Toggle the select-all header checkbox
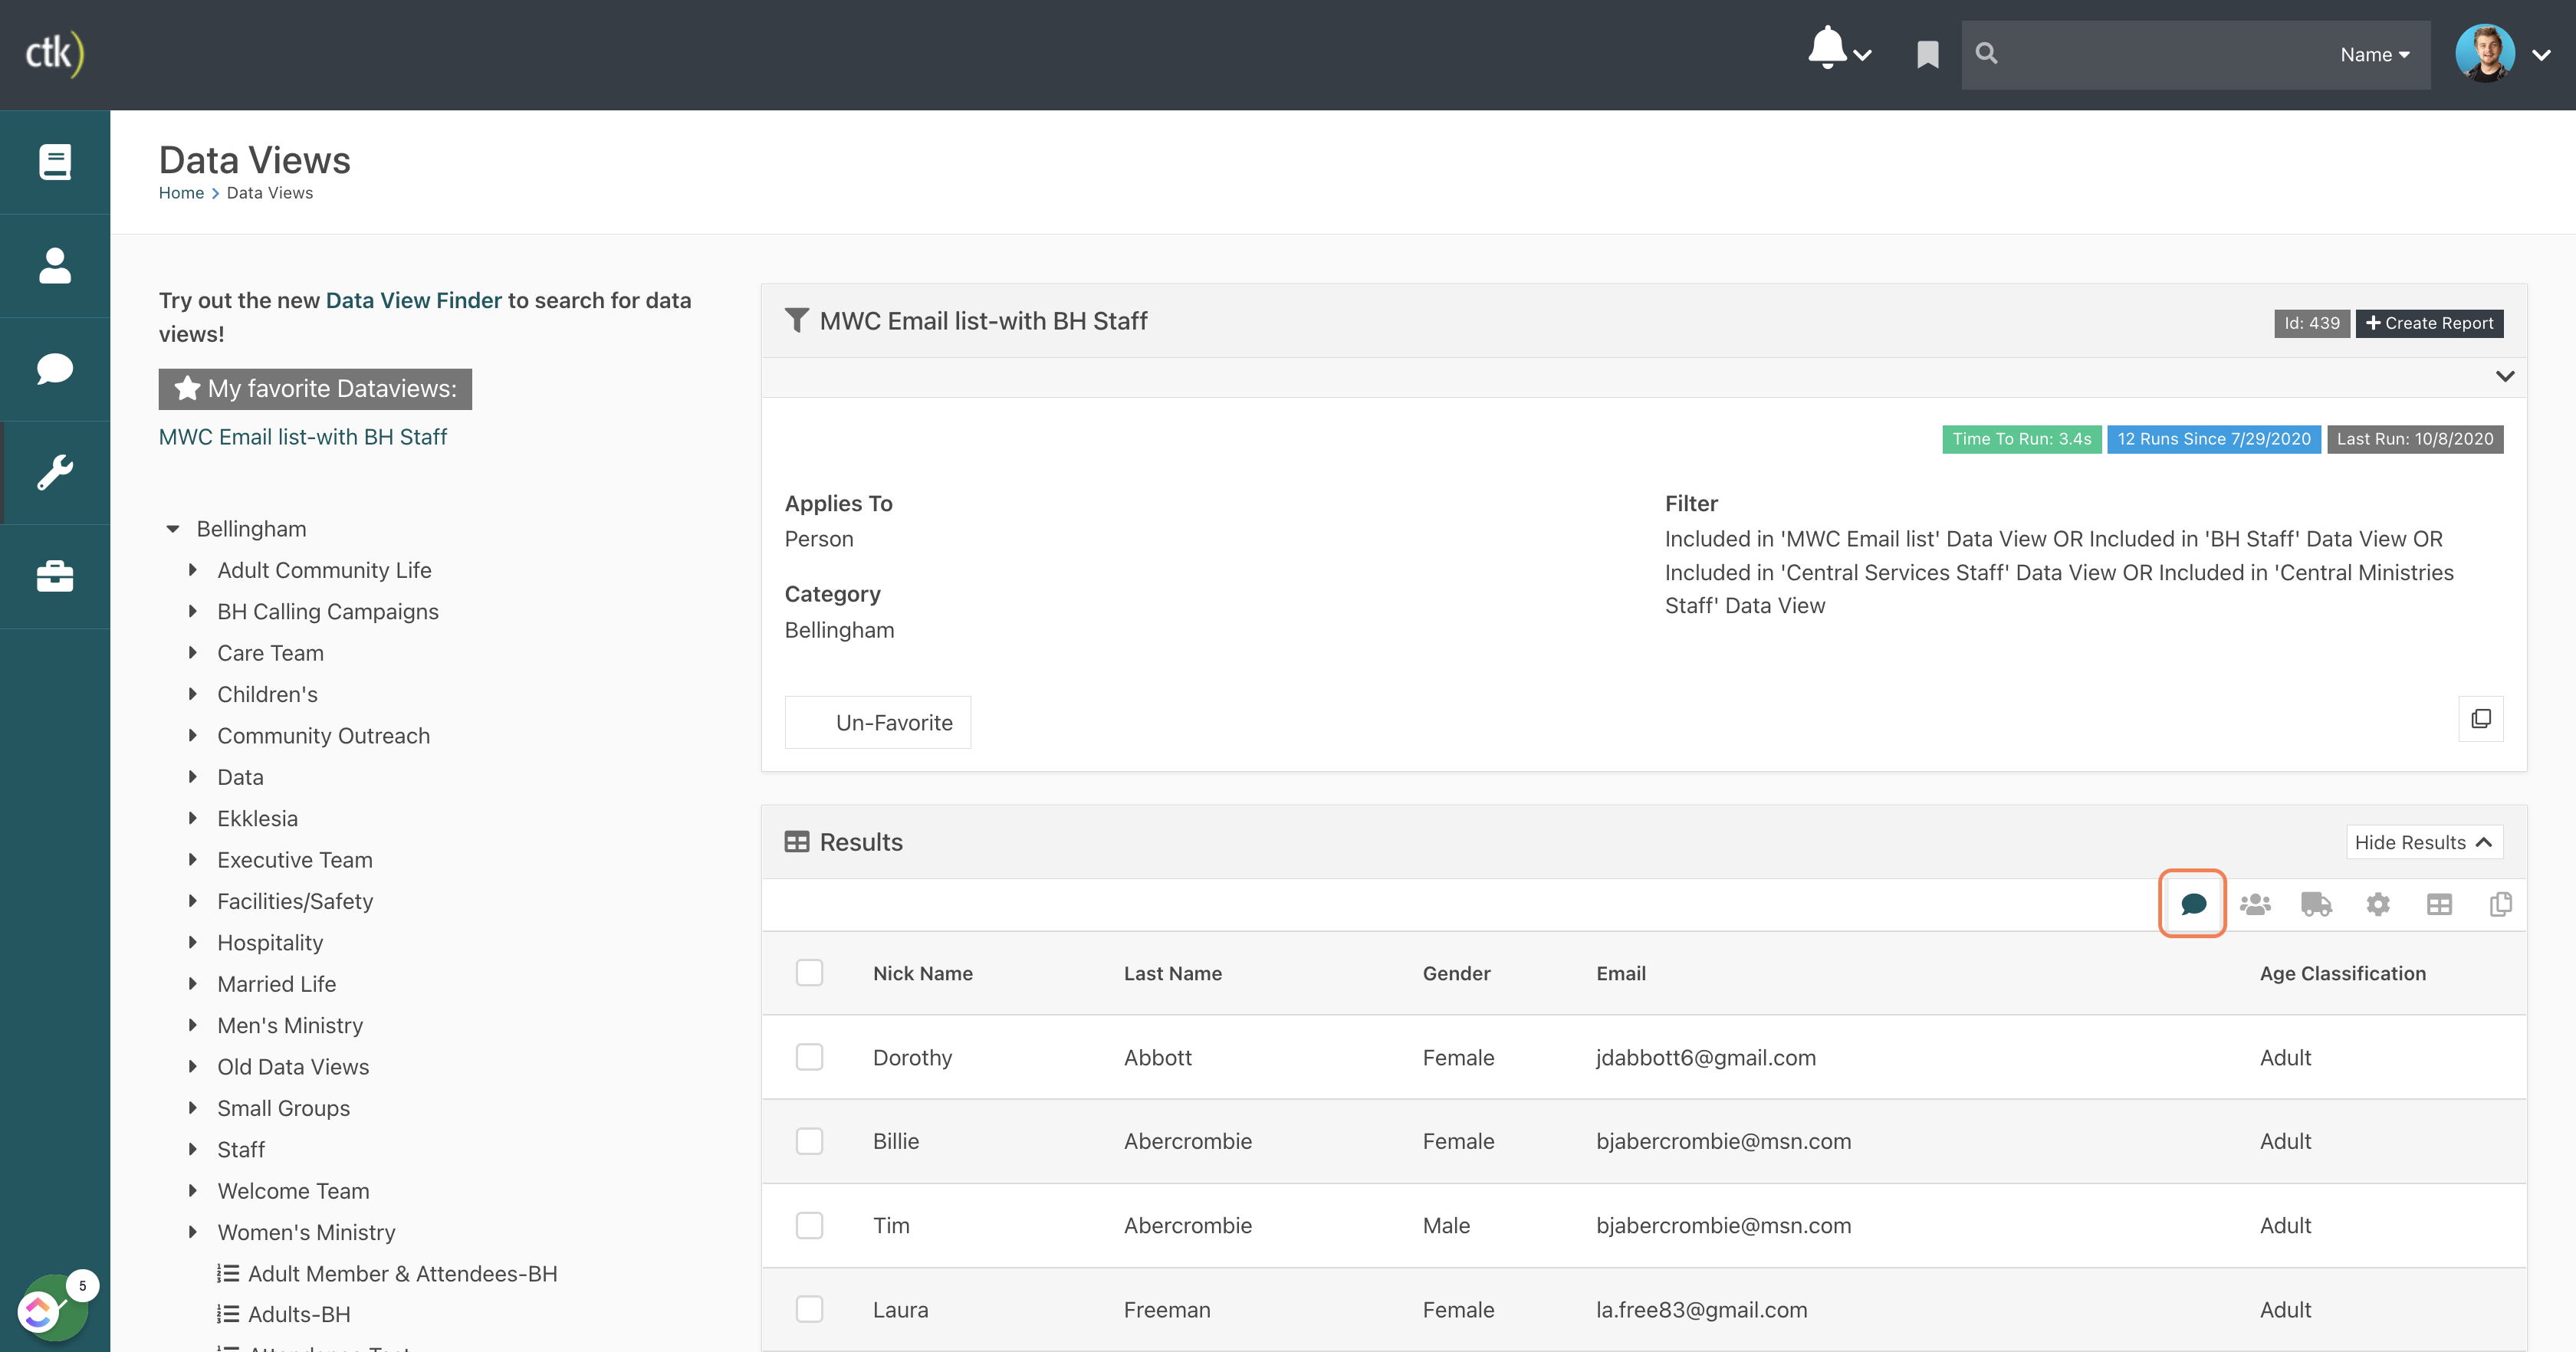Screen dimensions: 2576x1352 pos(809,973)
